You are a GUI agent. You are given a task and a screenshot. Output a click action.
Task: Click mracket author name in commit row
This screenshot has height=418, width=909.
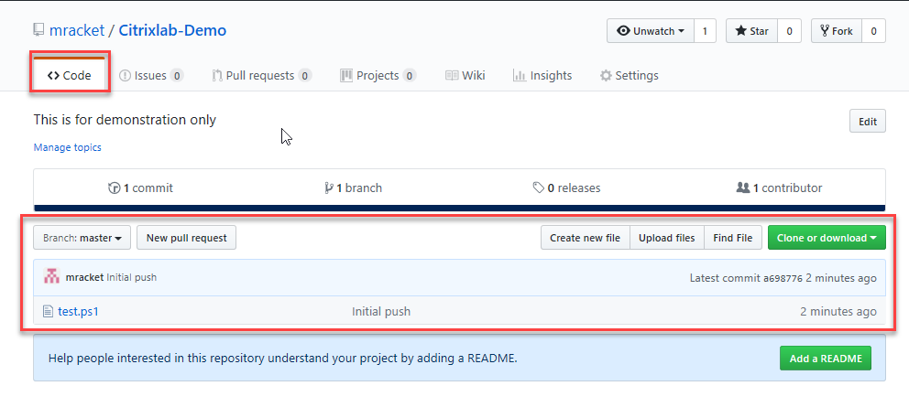click(84, 277)
